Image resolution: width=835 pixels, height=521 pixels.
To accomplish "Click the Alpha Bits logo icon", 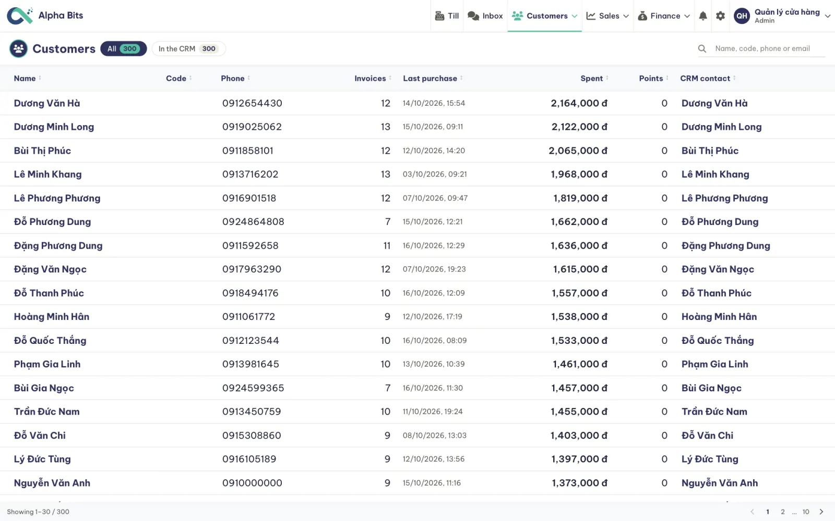I will tap(20, 16).
